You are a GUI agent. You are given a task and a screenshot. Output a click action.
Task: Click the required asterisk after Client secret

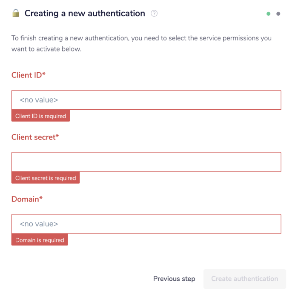(x=57, y=136)
